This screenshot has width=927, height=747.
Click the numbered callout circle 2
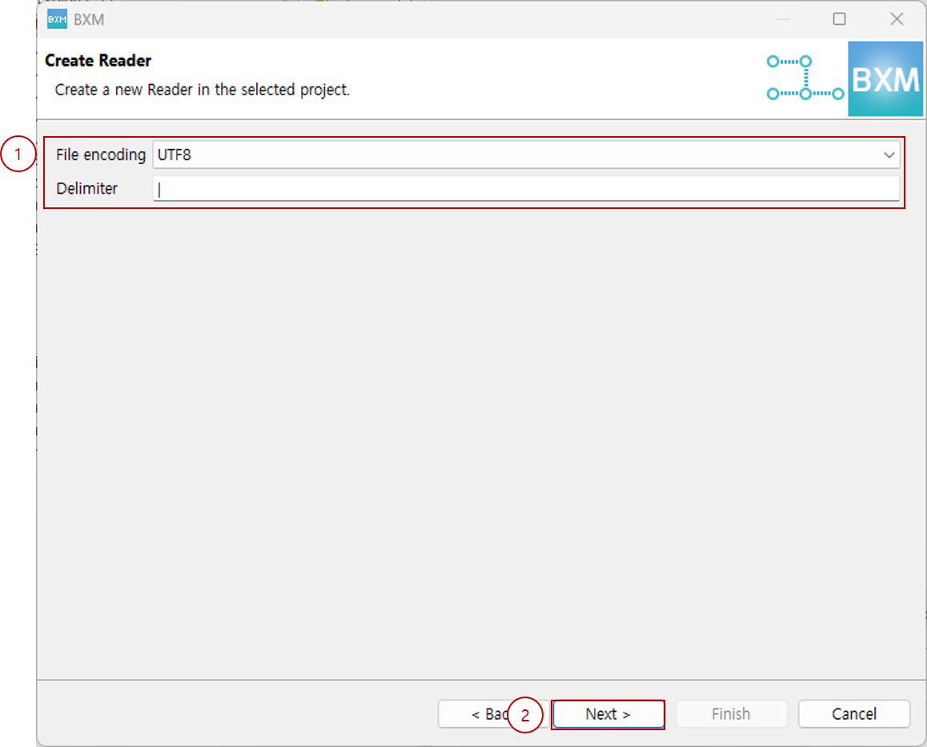[525, 716]
